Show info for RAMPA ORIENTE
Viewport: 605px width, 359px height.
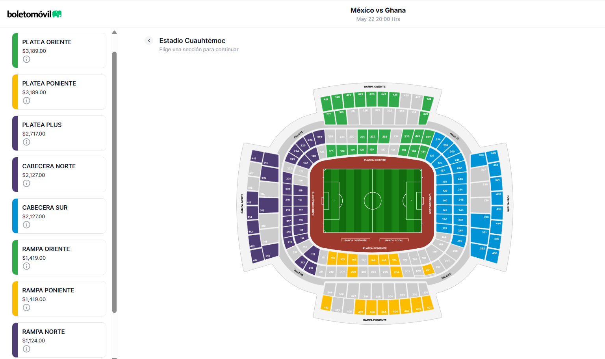point(26,266)
